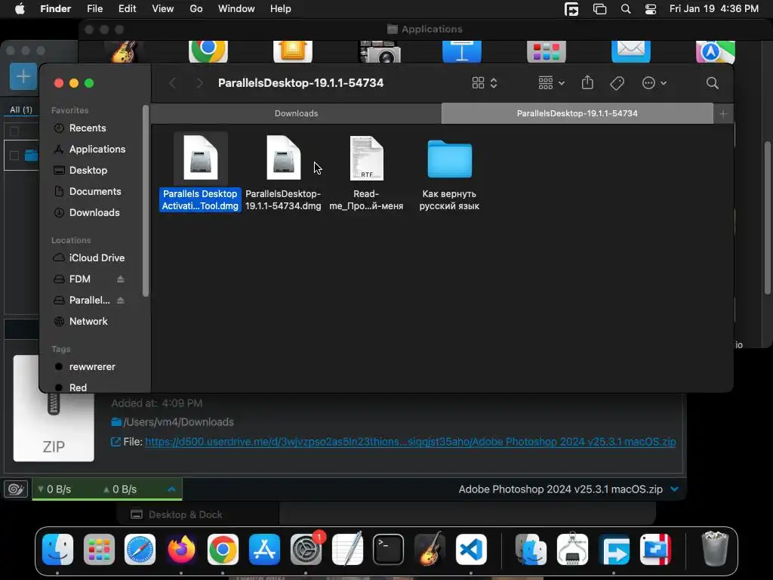Open Launchpad from the Dock
Image resolution: width=773 pixels, height=580 pixels.
[x=99, y=550]
